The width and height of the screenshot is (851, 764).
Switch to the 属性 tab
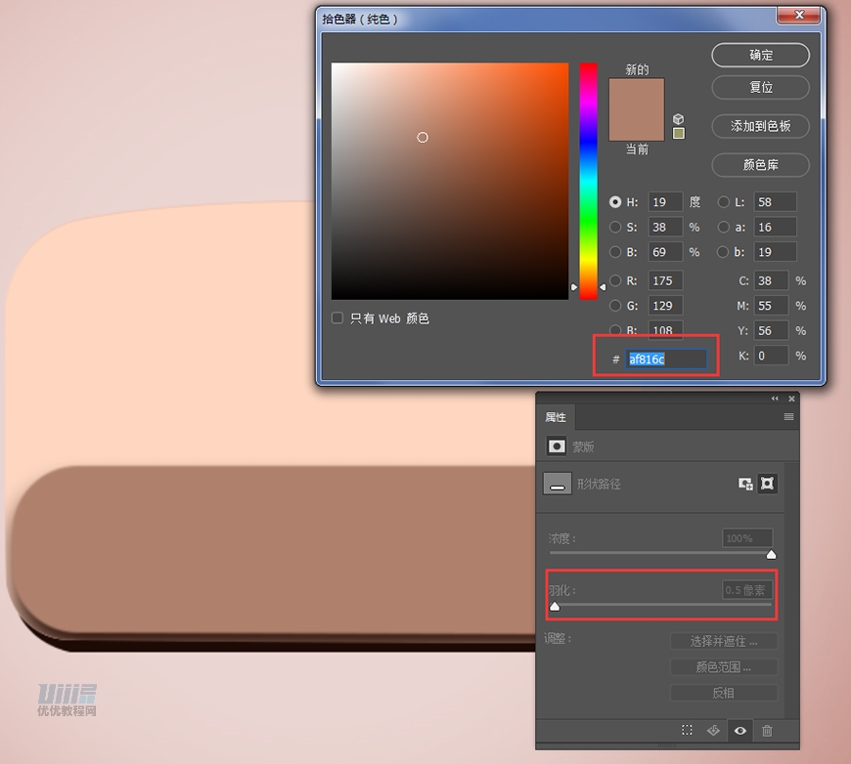point(556,417)
